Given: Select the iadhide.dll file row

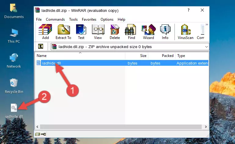Looking at the screenshot, I should [122, 63].
